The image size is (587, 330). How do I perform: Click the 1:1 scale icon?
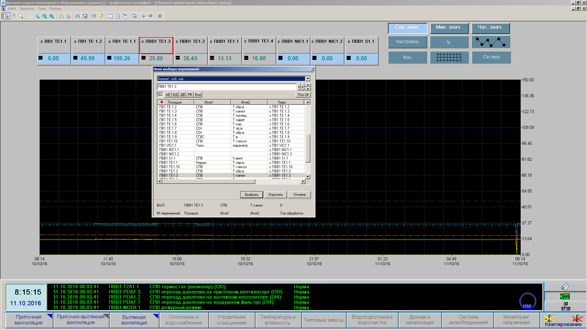[30, 16]
